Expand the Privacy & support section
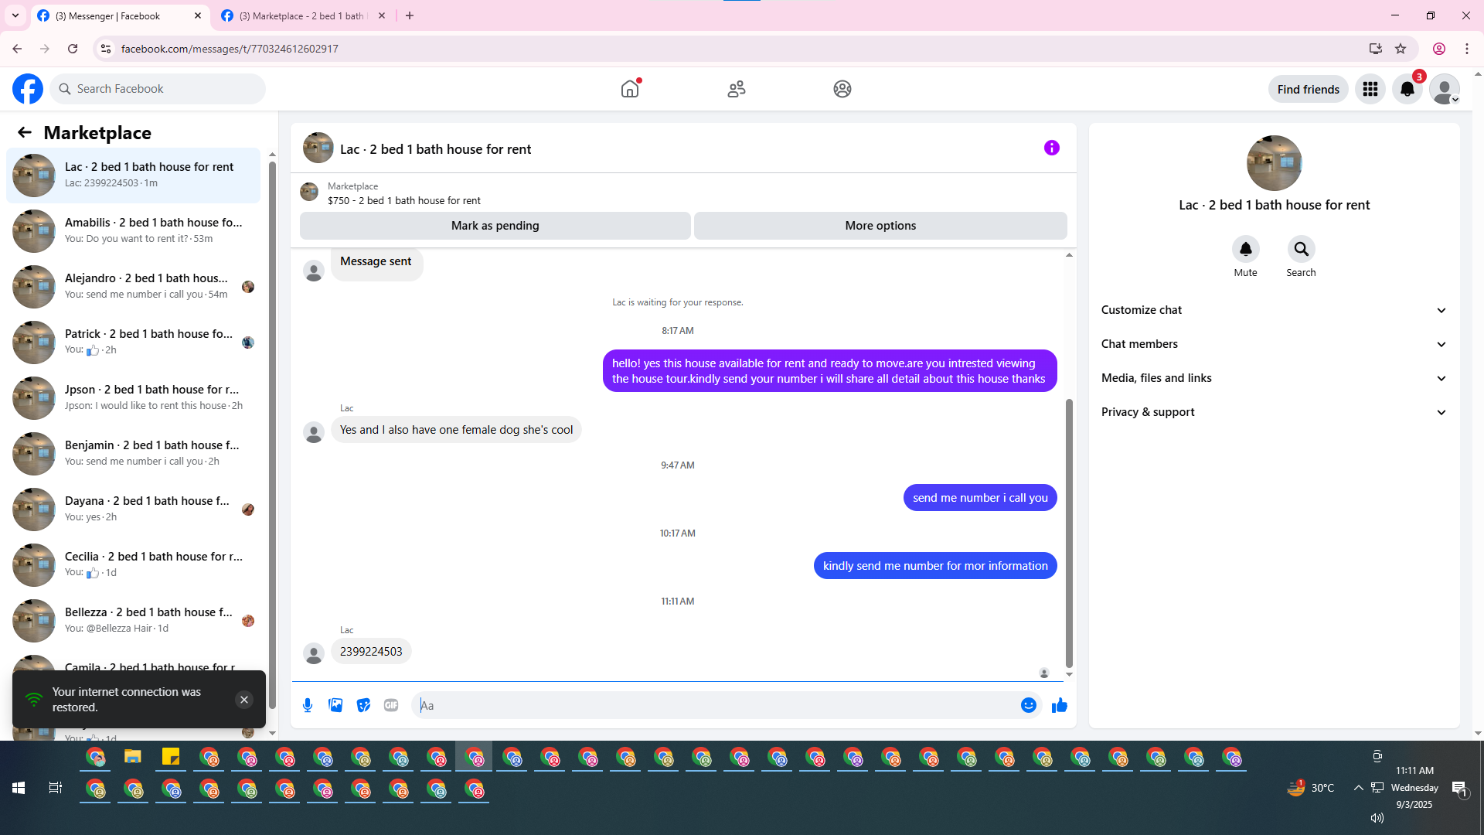The image size is (1484, 835). coord(1274,412)
